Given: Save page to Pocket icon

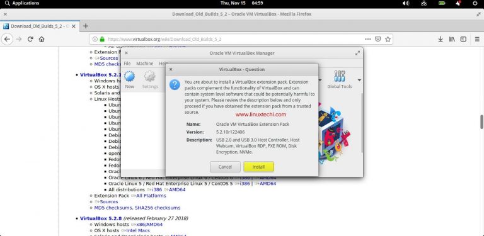Looking at the screenshot, I should pyautogui.click(x=378, y=39).
